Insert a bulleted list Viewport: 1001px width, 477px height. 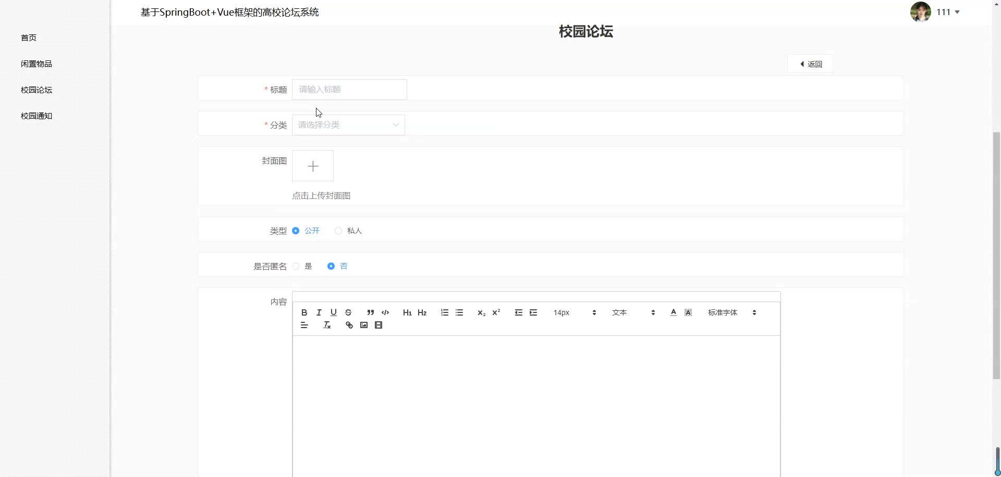click(459, 312)
